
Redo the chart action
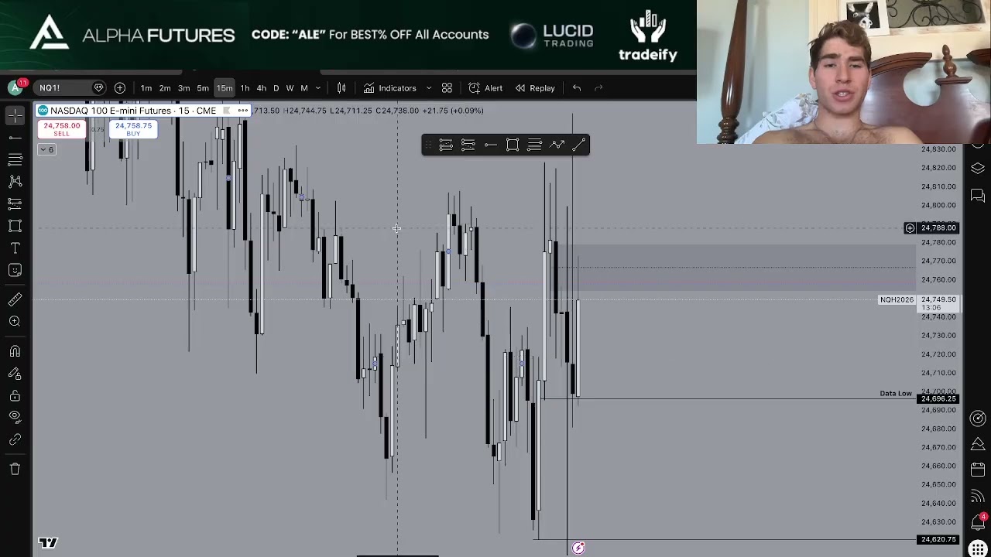[x=598, y=88]
